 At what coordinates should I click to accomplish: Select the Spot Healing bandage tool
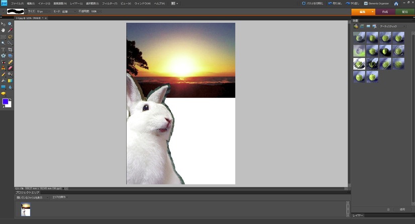10,62
